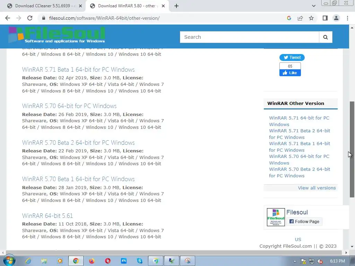Select the Download WinRAR 5.80 tab
Viewport: 355px width, 266px height.
point(127,6)
